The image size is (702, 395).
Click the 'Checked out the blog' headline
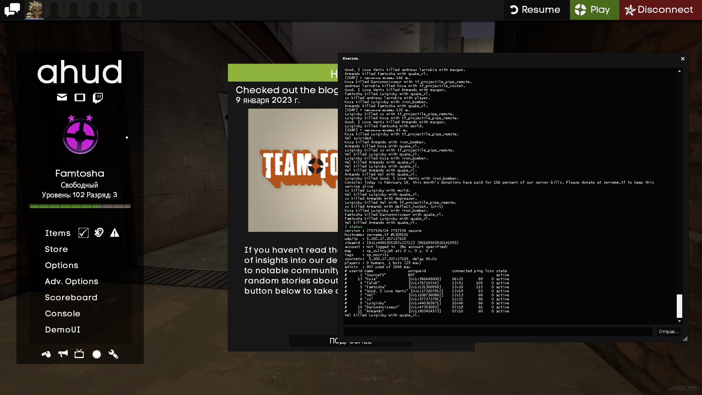tap(287, 90)
